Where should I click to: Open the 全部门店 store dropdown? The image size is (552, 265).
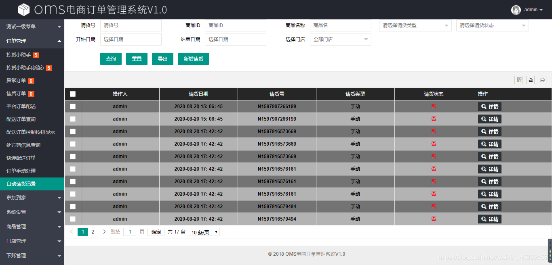pyautogui.click(x=341, y=40)
